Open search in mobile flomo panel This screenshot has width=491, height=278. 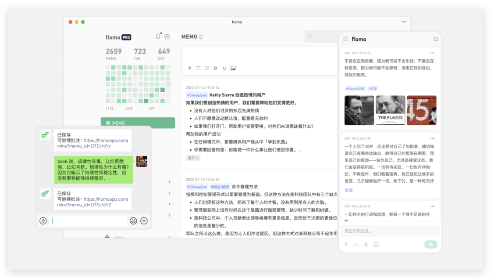pyautogui.click(x=436, y=39)
